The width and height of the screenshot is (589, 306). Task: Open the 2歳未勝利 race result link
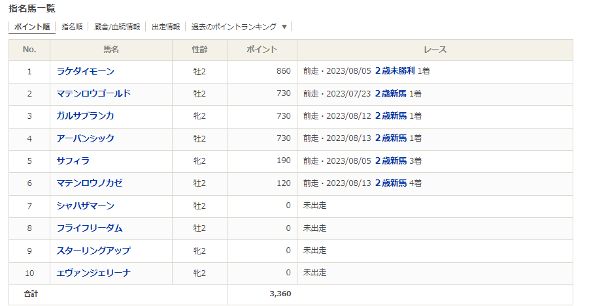(x=395, y=71)
